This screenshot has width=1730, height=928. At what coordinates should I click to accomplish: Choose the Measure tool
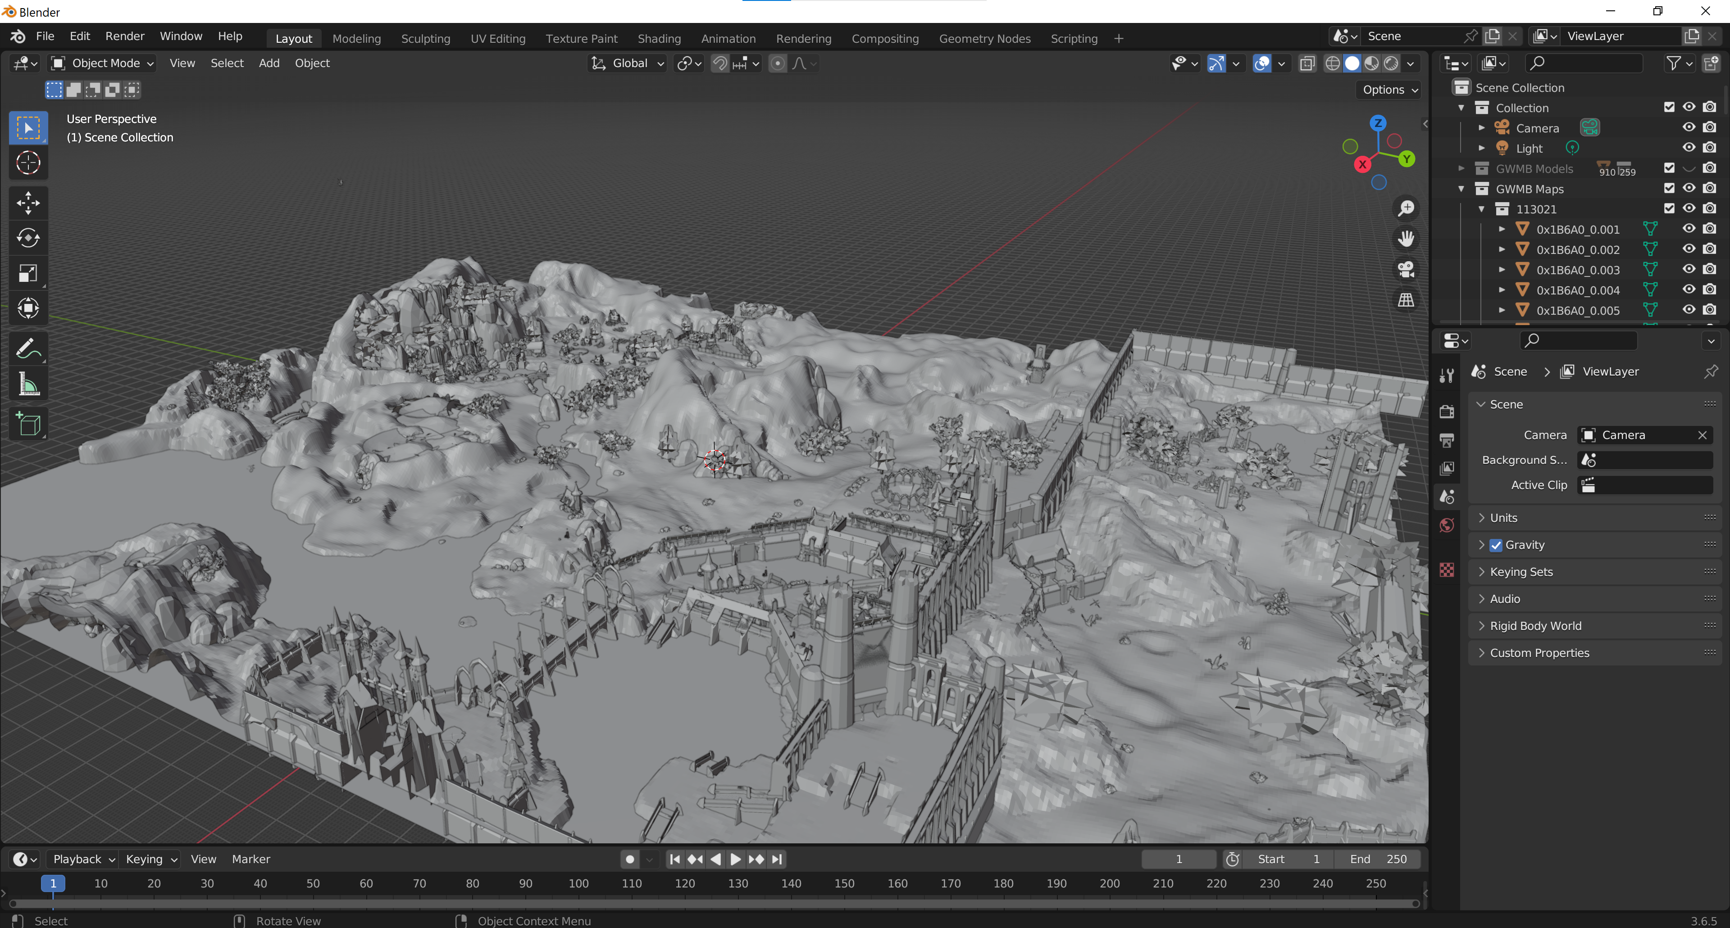tap(28, 385)
